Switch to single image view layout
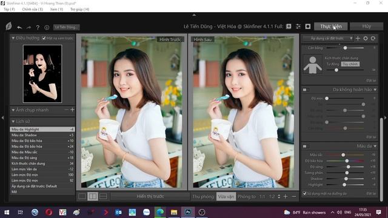This screenshot has height=218, width=388. [x=82, y=196]
